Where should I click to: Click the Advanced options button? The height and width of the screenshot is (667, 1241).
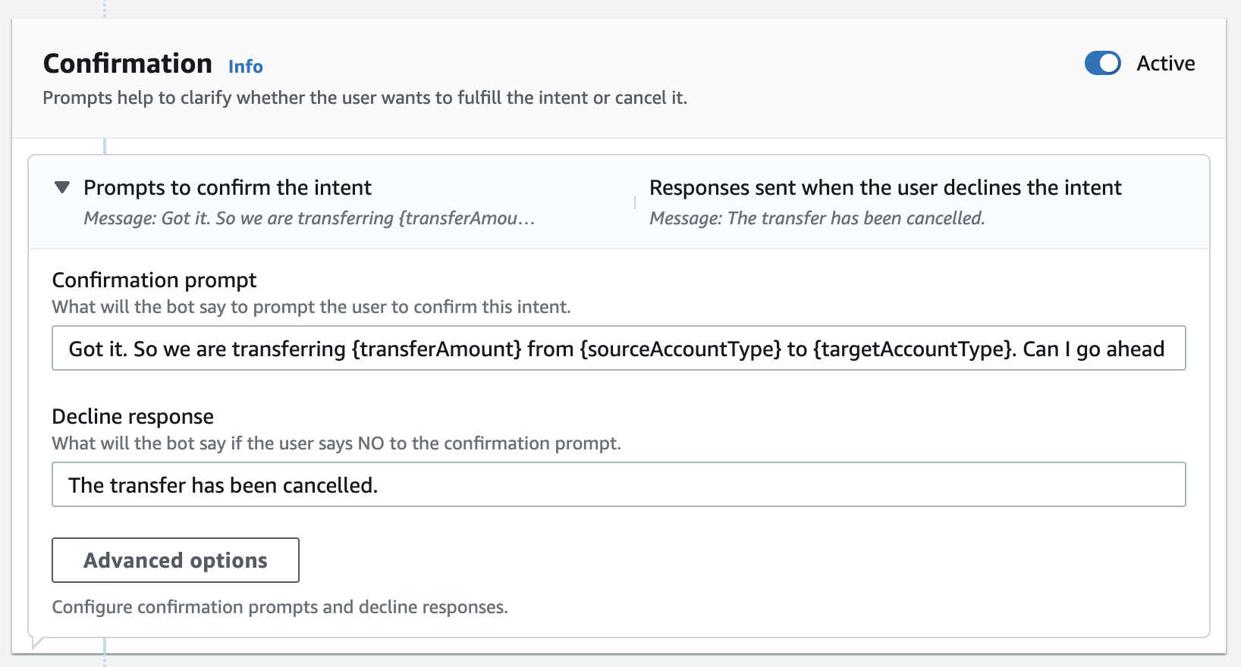click(175, 560)
